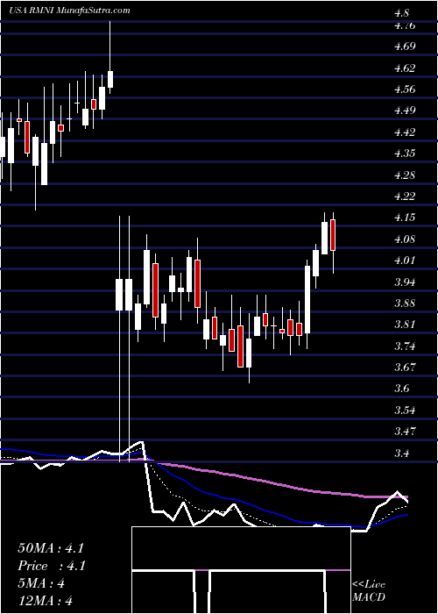
Task: Click the 3.81 price axis label
Action: pos(405,325)
